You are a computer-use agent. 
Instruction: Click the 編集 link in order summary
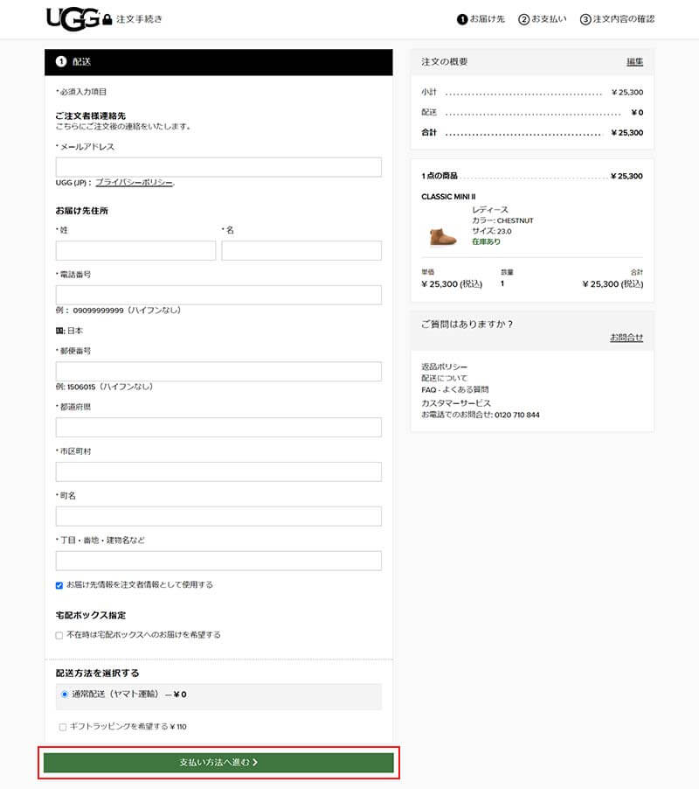pos(634,61)
